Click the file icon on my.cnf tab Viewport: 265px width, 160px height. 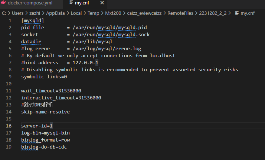(71, 3)
